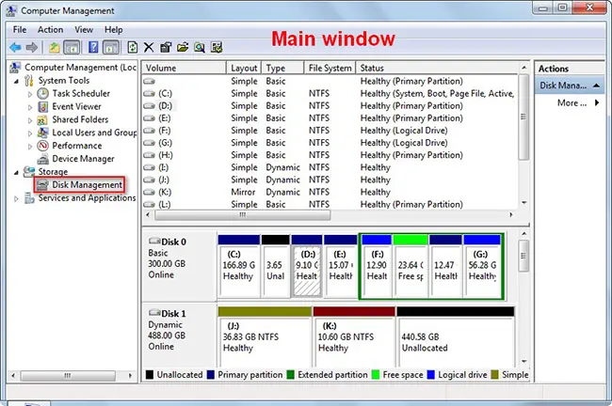Select the Services and Applications icon
612x406 pixels.
click(29, 198)
